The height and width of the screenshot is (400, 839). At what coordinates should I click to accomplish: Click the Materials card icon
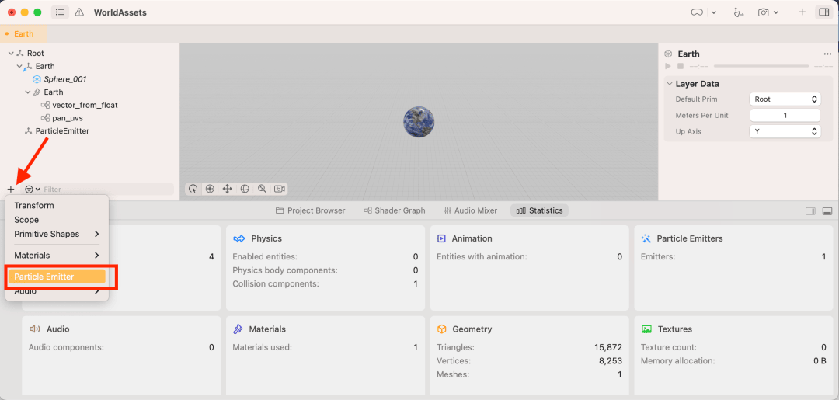[238, 329]
